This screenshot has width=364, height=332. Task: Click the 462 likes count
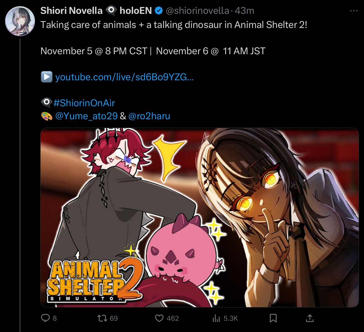pyautogui.click(x=173, y=318)
